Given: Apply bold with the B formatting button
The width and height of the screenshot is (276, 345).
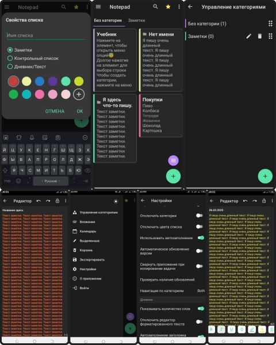Looking at the screenshot, I should (212, 329).
